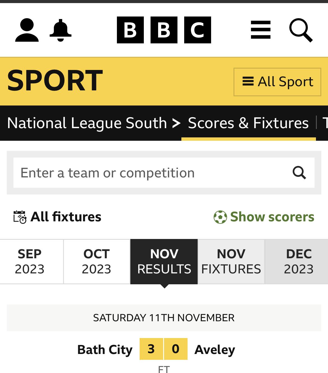Open the hamburger main menu
This screenshot has height=373, width=328.
tap(260, 30)
